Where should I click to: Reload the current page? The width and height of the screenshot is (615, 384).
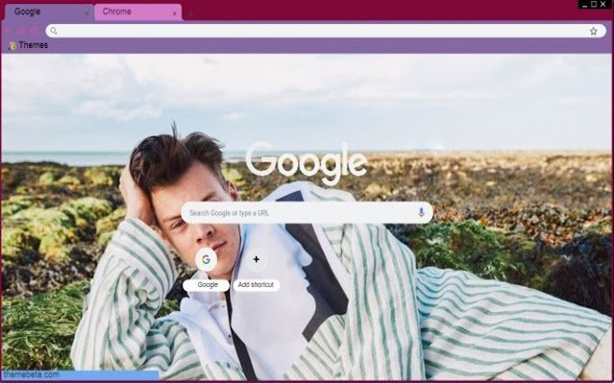pyautogui.click(x=35, y=30)
